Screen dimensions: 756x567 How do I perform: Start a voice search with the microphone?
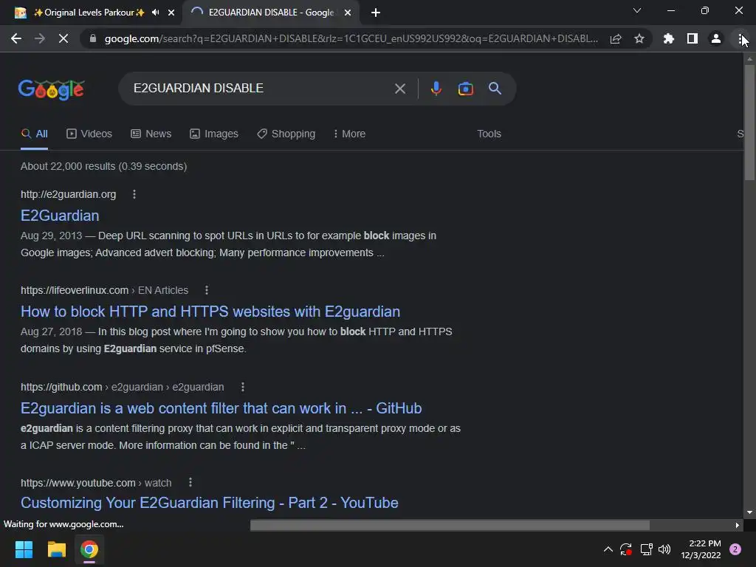click(x=436, y=89)
